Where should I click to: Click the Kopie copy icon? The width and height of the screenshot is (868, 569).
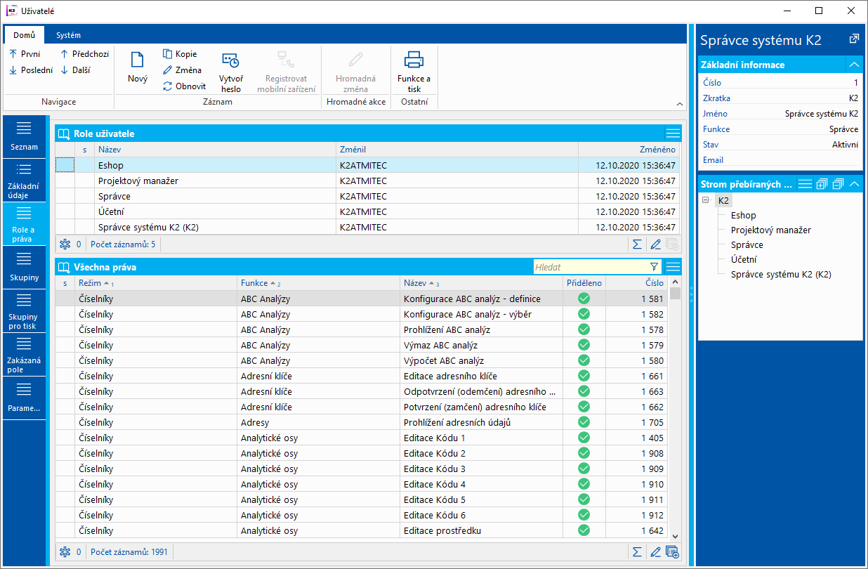click(168, 54)
